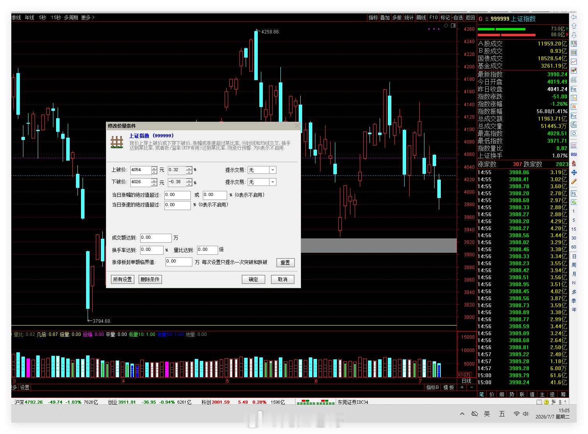Viewport: 588px width, 434px height.
Task: Toggle the 60-minute period button in sidebar
Action: [x=574, y=247]
